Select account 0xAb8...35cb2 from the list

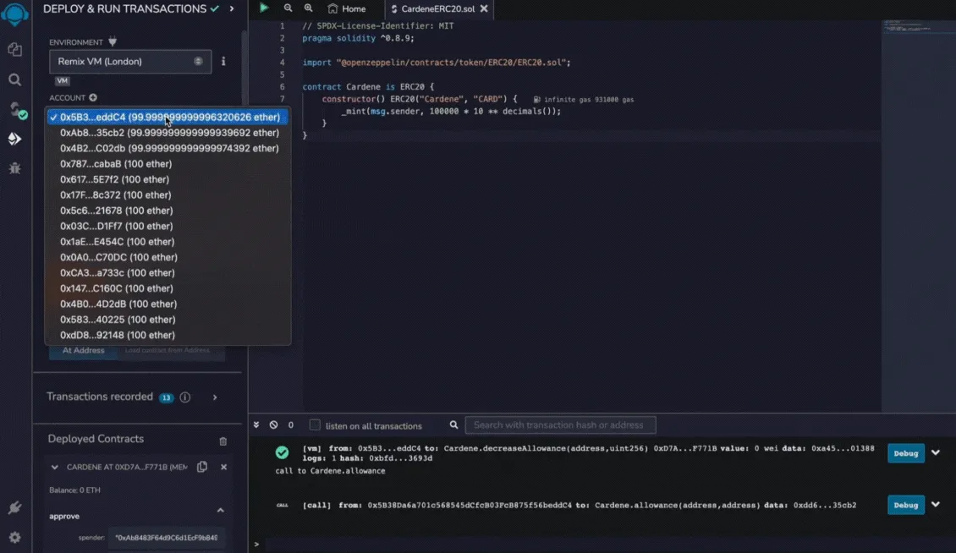pyautogui.click(x=168, y=132)
